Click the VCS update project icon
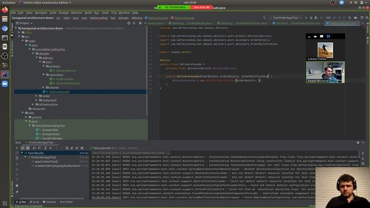 pos(334,18)
